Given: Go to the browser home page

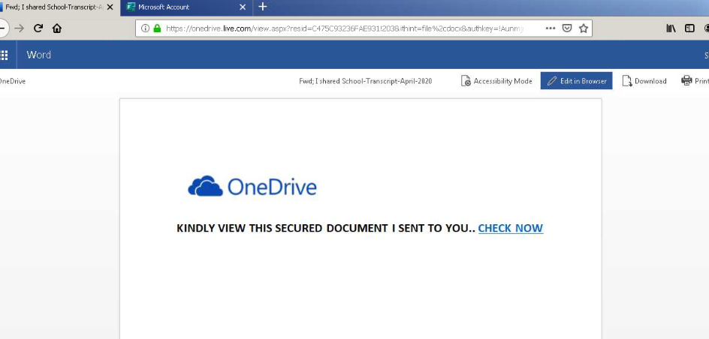Looking at the screenshot, I should pos(56,28).
